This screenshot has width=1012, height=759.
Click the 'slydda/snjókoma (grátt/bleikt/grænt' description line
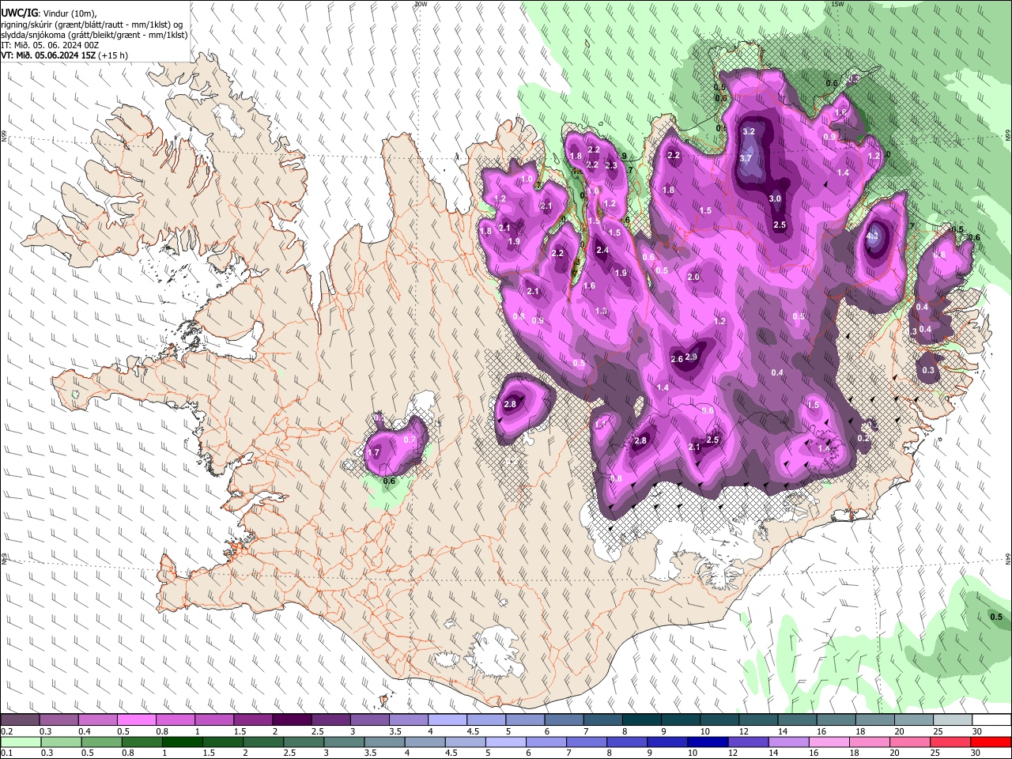point(94,35)
